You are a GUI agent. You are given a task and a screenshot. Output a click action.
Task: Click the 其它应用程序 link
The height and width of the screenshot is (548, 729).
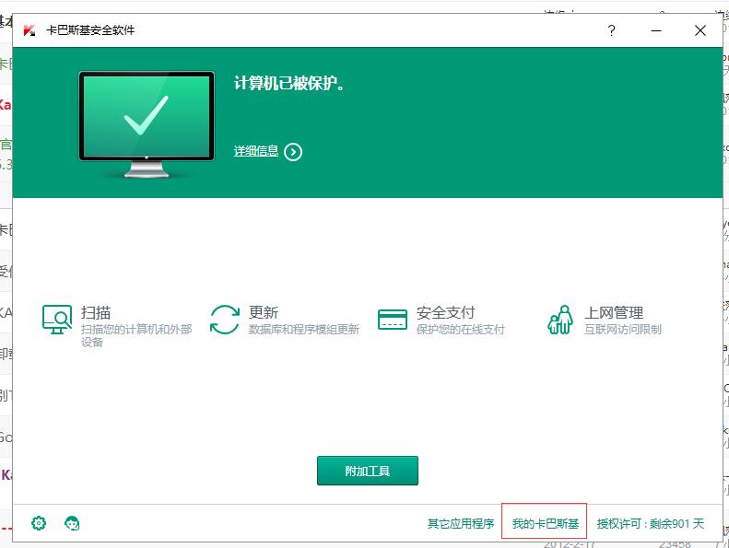pos(461,524)
